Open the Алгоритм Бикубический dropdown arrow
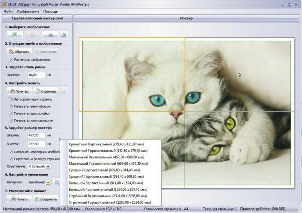The image size is (302, 213). point(48,182)
